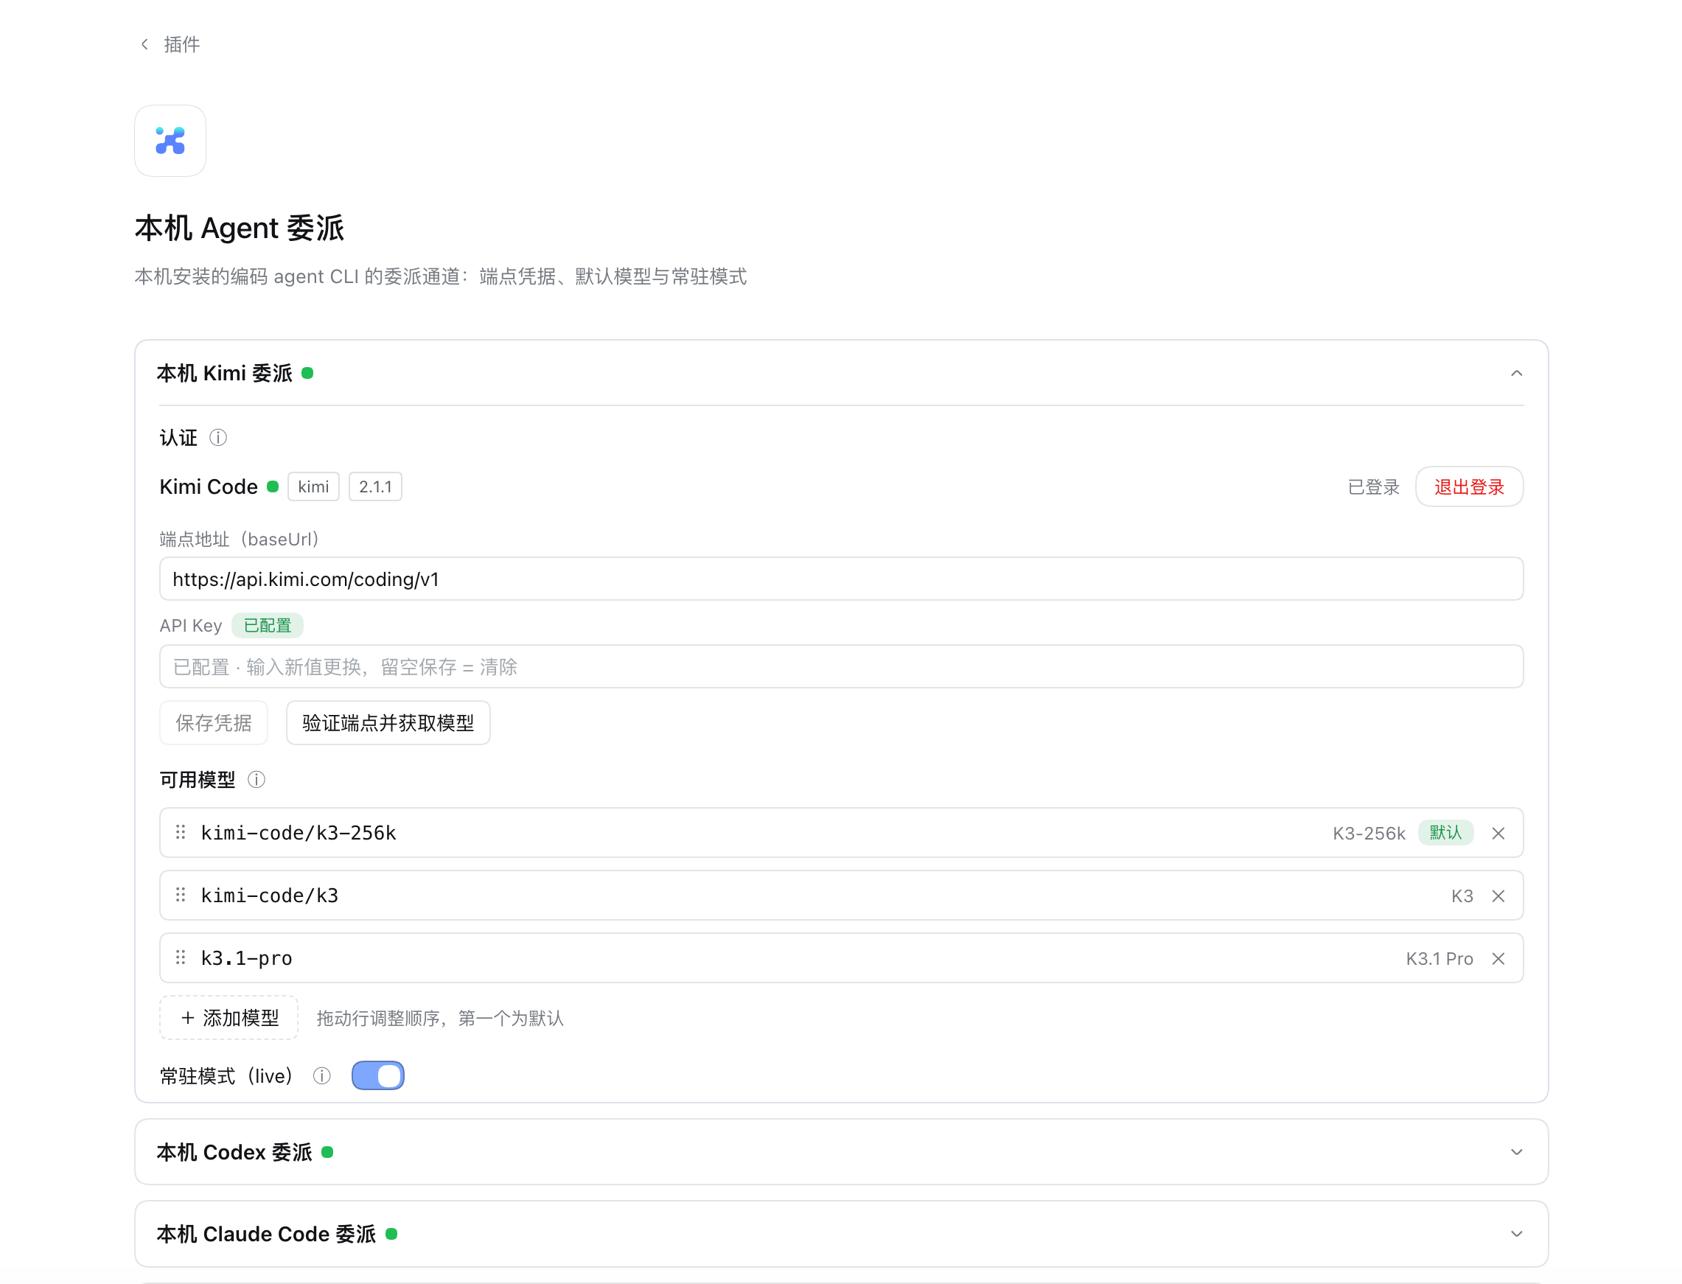Click 插件 breadcrumb text
Viewport: 1682px width, 1284px height.
tap(182, 44)
